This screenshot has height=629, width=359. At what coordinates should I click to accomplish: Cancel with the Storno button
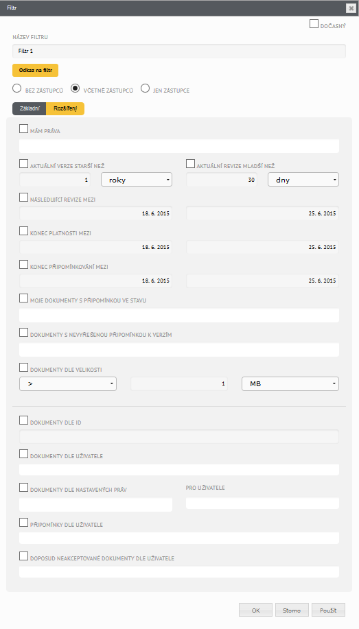tap(292, 610)
